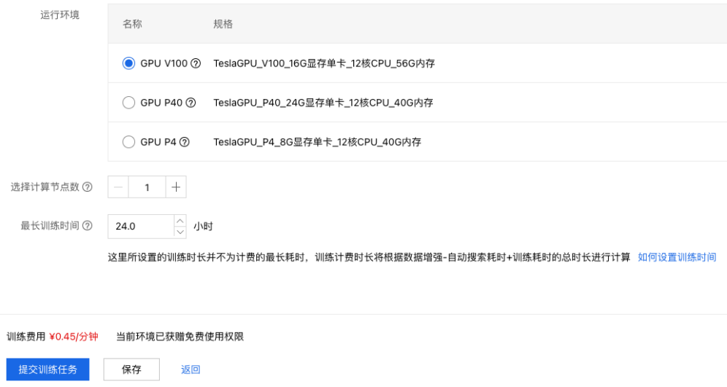This screenshot has height=387, width=727.
Task: Click the 提交训练任务 button
Action: pyautogui.click(x=47, y=370)
